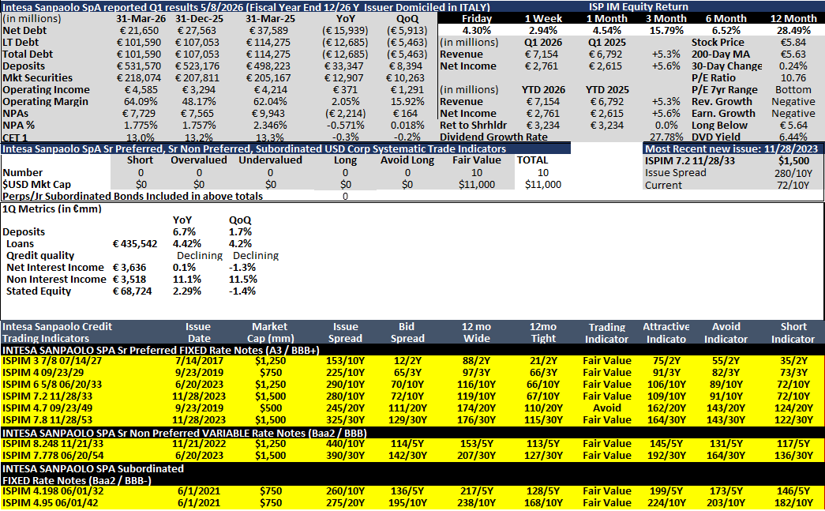825x511 pixels.
Task: Click the Issue Date column header
Action: tap(198, 333)
